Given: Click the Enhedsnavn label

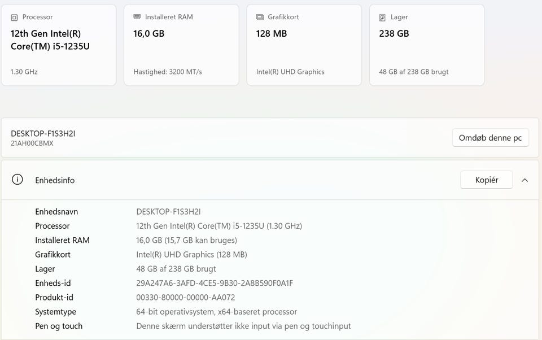Looking at the screenshot, I should pos(56,212).
